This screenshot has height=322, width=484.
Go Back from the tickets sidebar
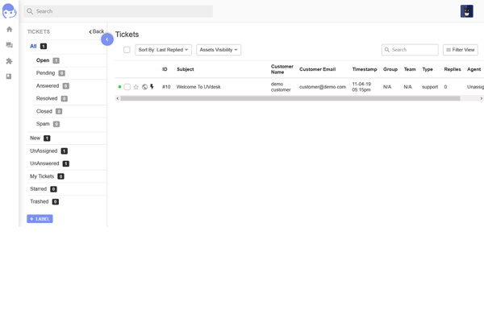tap(97, 31)
